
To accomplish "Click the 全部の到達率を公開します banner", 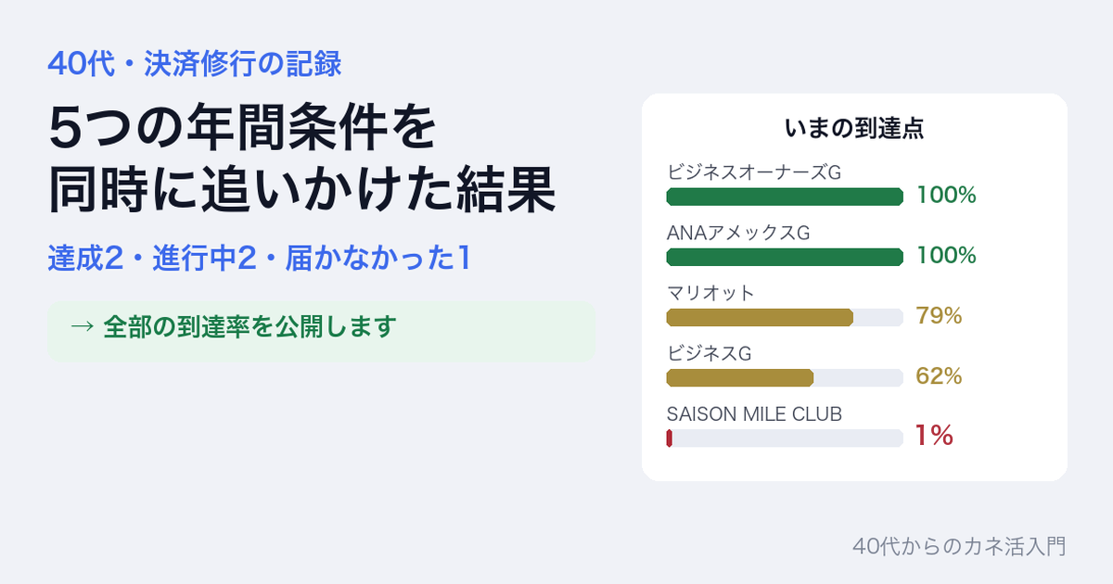I will (x=321, y=330).
